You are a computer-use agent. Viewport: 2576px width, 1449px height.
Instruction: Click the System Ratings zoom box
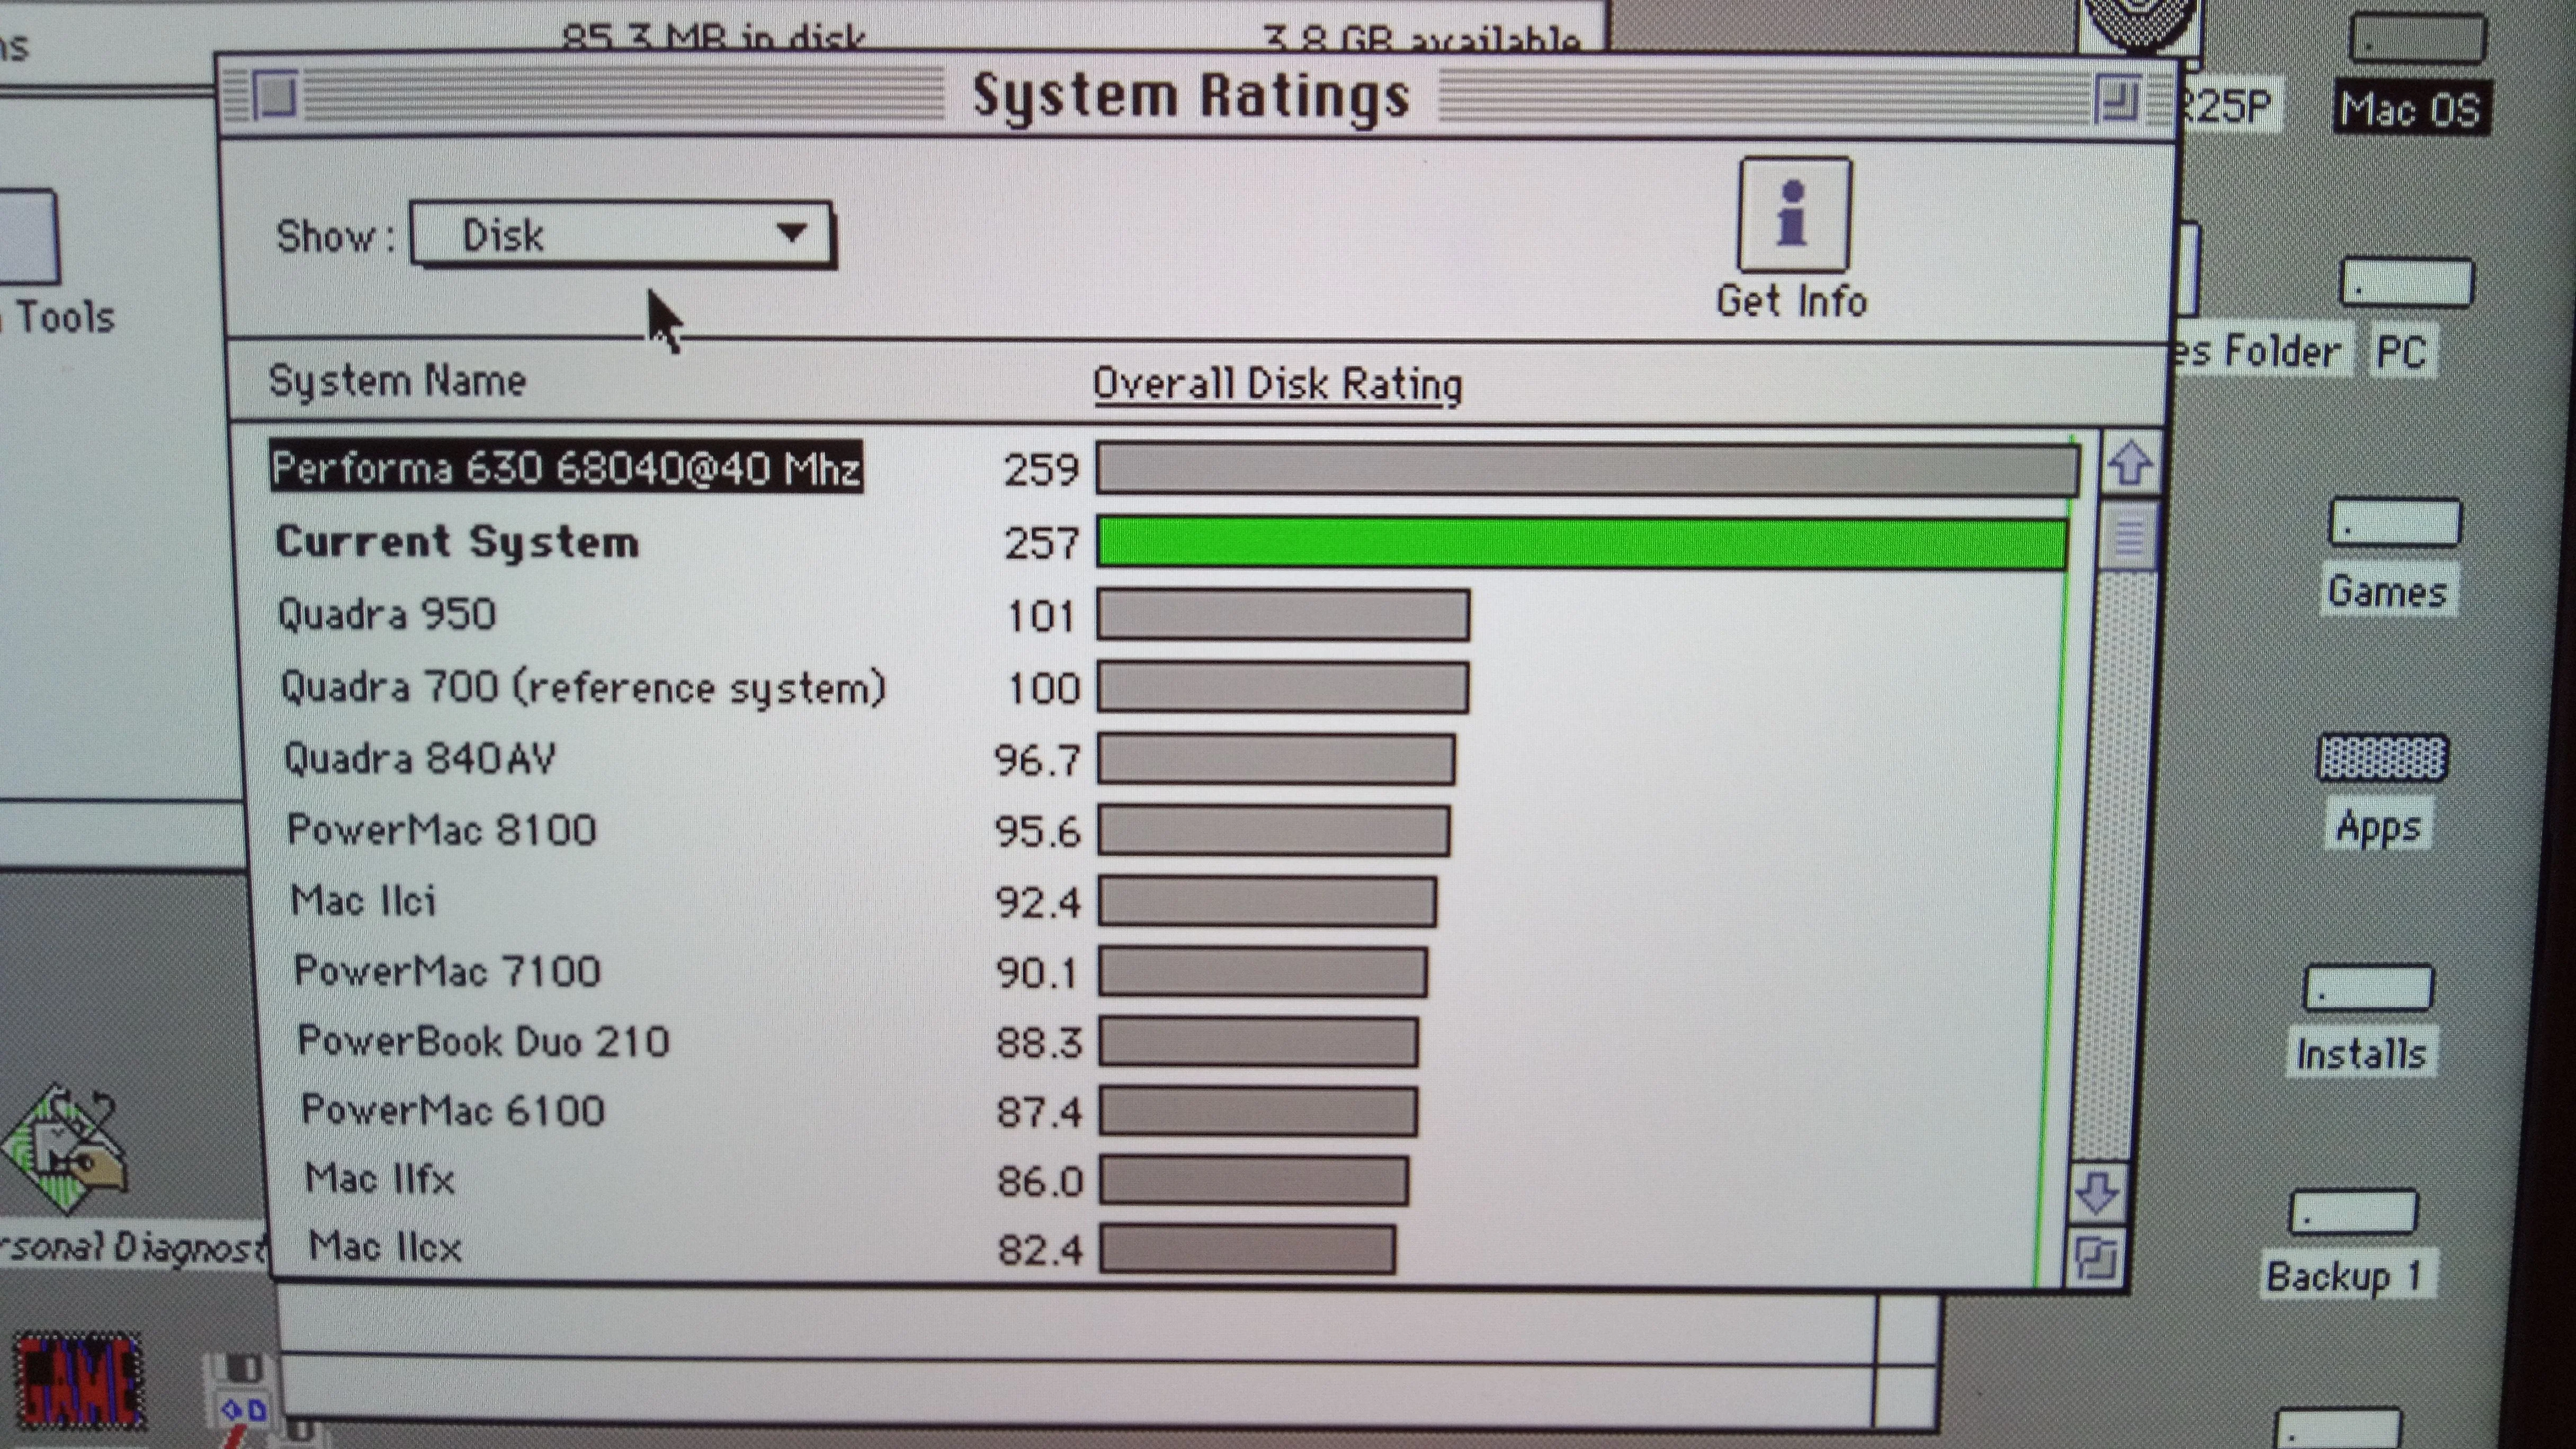tap(2117, 100)
